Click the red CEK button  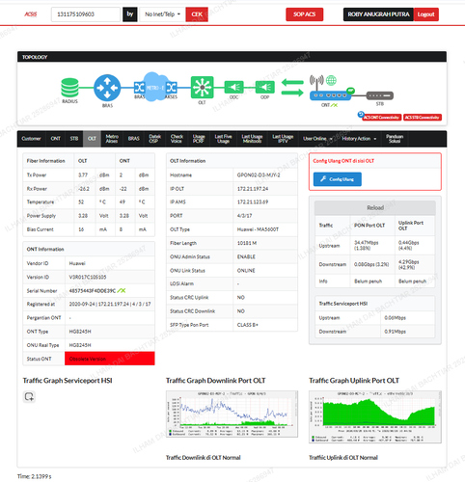[197, 14]
